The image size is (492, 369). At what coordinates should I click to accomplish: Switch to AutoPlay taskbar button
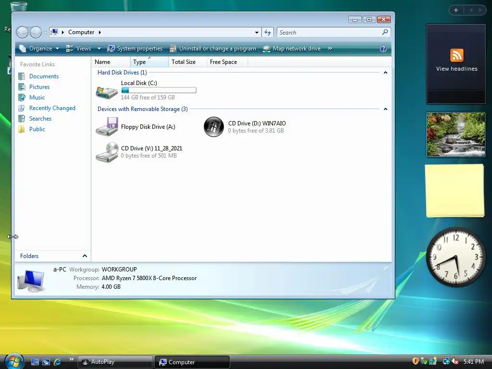(115, 362)
